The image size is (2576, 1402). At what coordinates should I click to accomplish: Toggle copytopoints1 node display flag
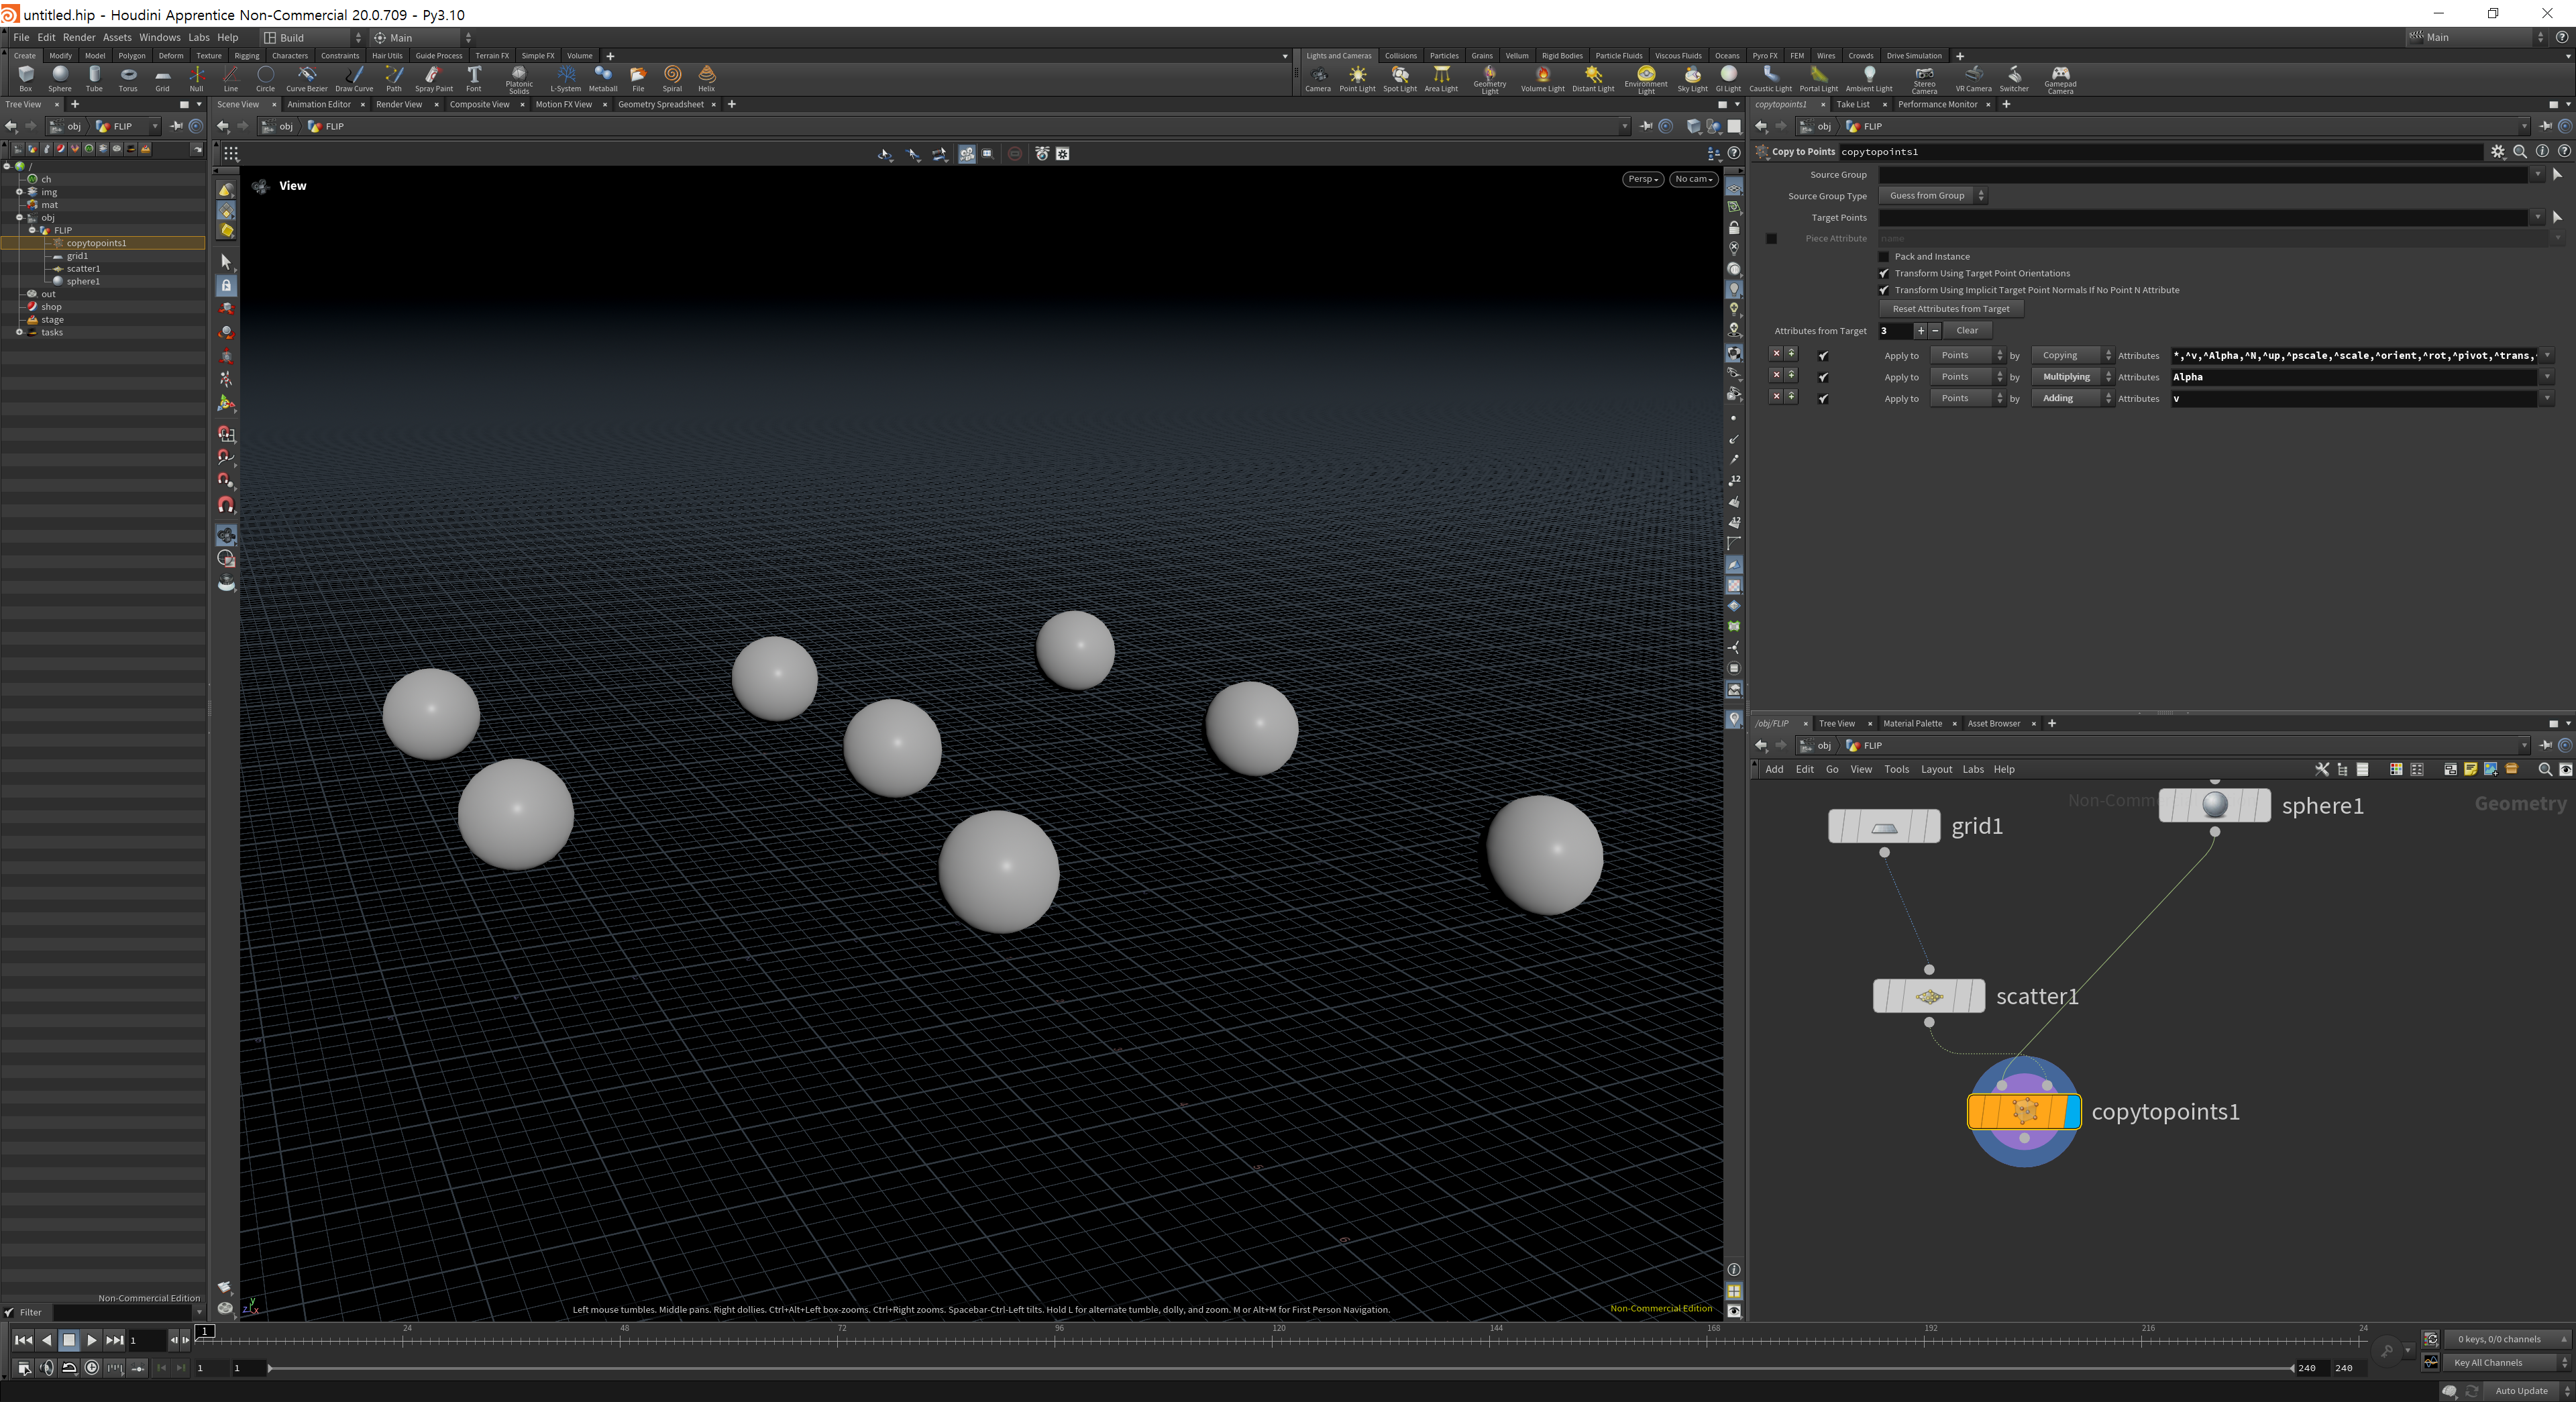[x=2072, y=1112]
